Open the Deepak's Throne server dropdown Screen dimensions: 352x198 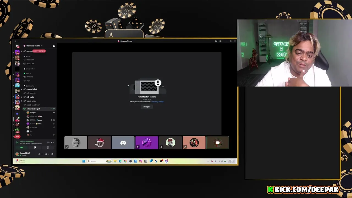coord(34,46)
